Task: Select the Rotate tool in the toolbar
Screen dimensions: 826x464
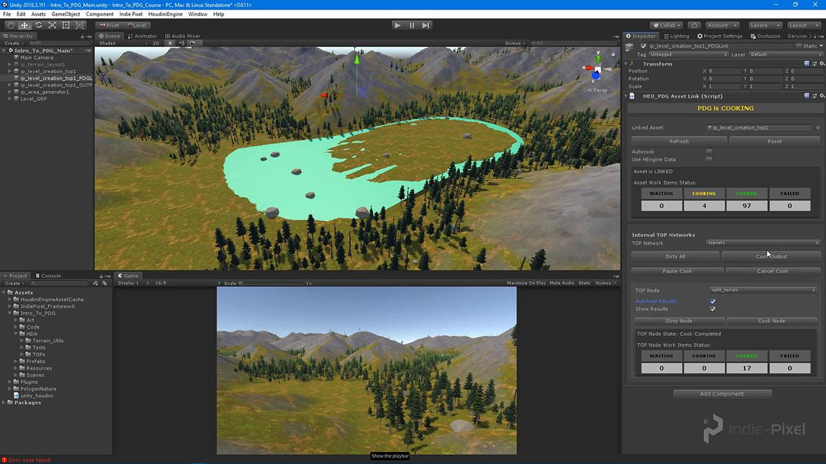Action: [x=38, y=25]
